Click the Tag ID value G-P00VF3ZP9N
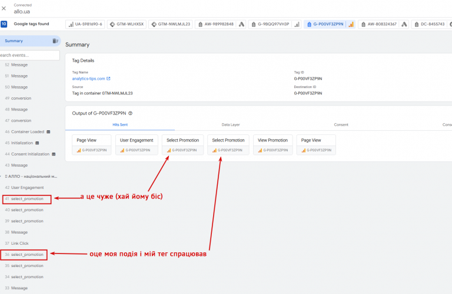Screen dimensions: 452x294 [x=308, y=79]
